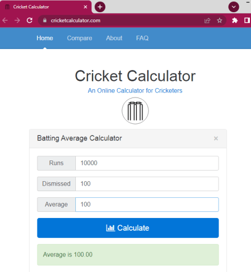Image resolution: width=251 pixels, height=272 pixels.
Task: Open the Compare menu item
Action: [x=80, y=38]
